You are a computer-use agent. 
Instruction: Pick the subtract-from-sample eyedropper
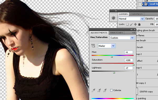[105, 90]
